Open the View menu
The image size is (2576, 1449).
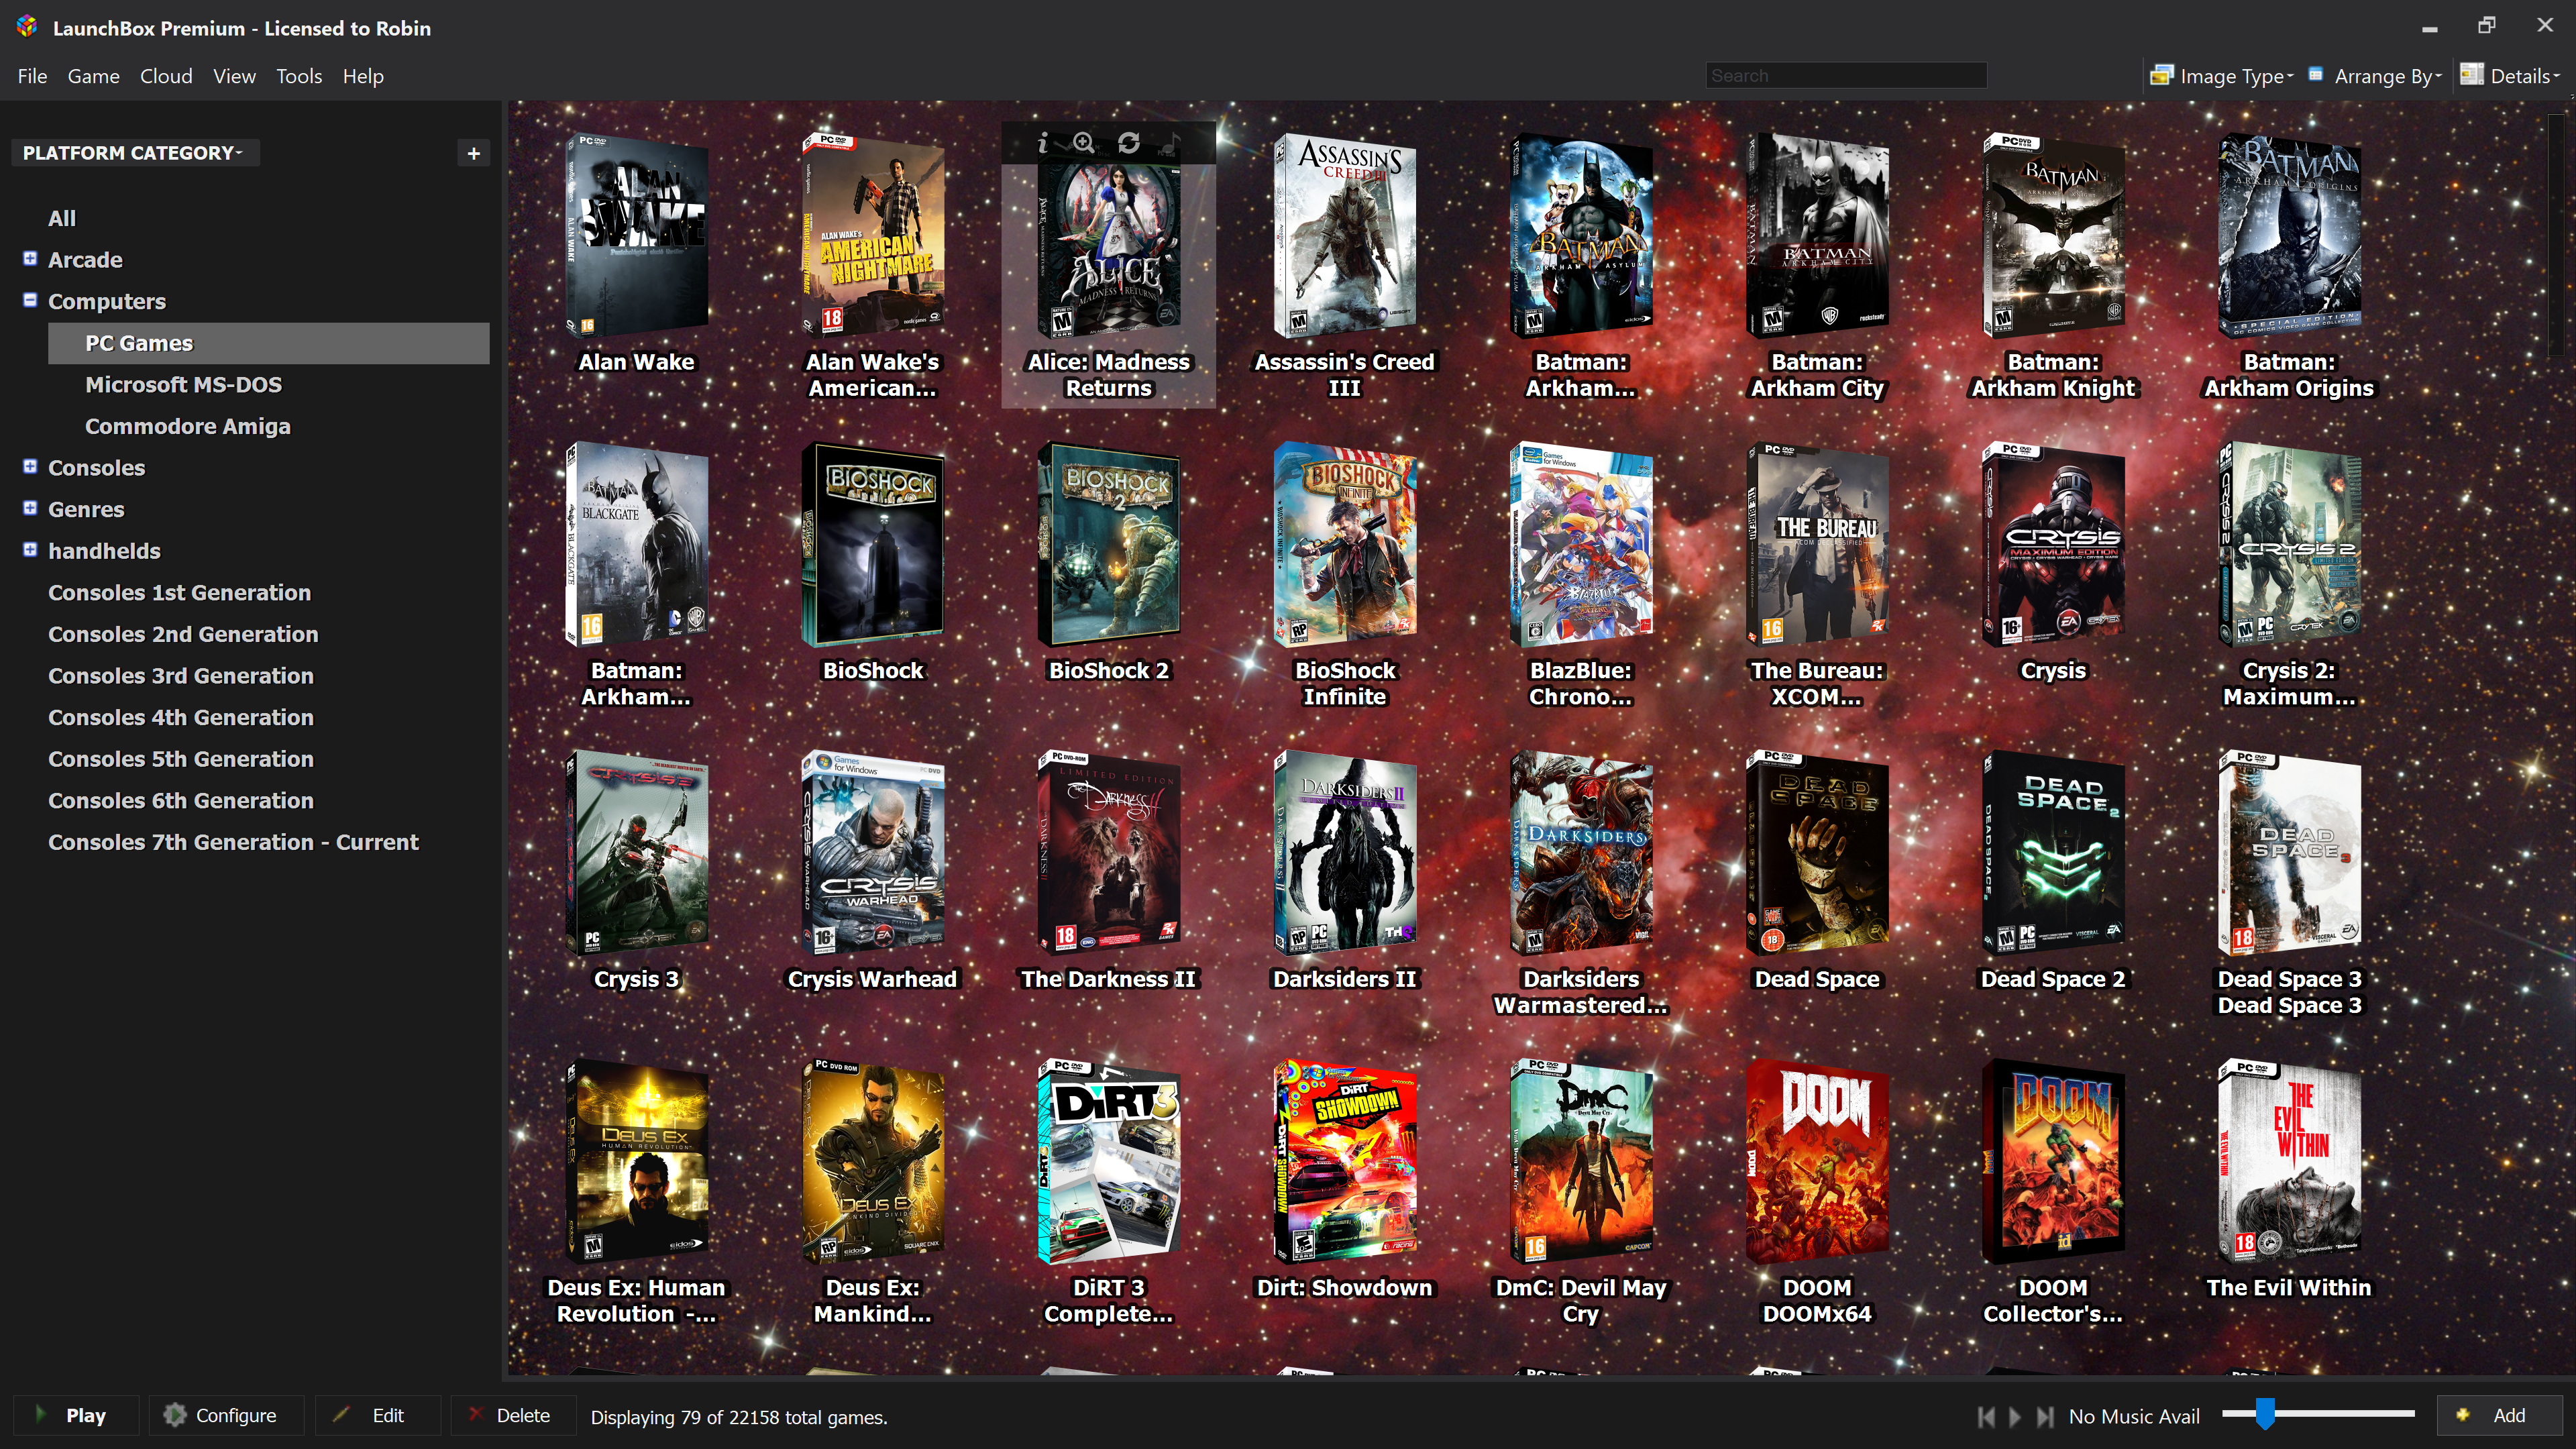coord(234,76)
